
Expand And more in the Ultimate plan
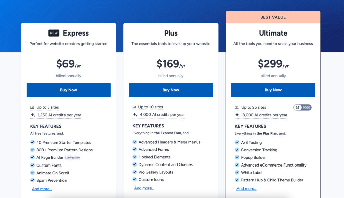tap(246, 189)
